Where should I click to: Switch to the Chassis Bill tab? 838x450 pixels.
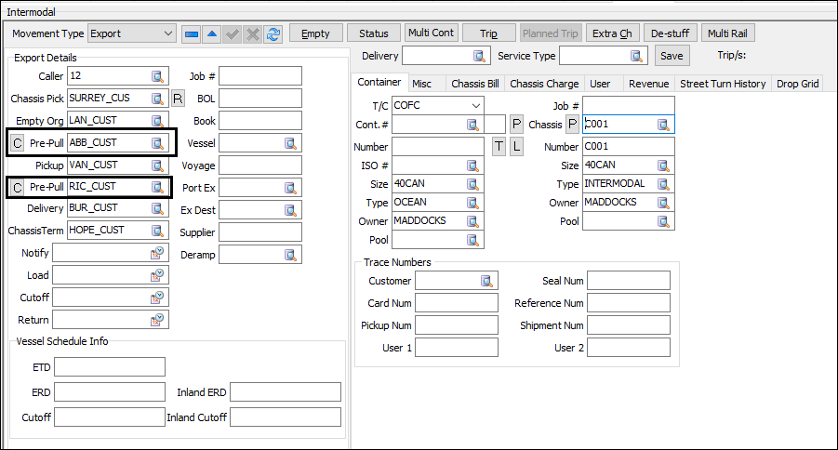[474, 84]
